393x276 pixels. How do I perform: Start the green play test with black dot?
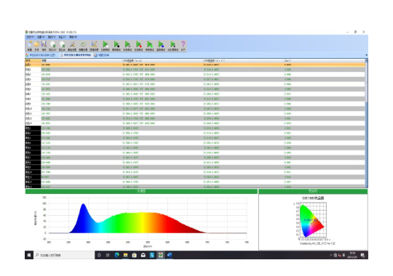[x=116, y=46]
